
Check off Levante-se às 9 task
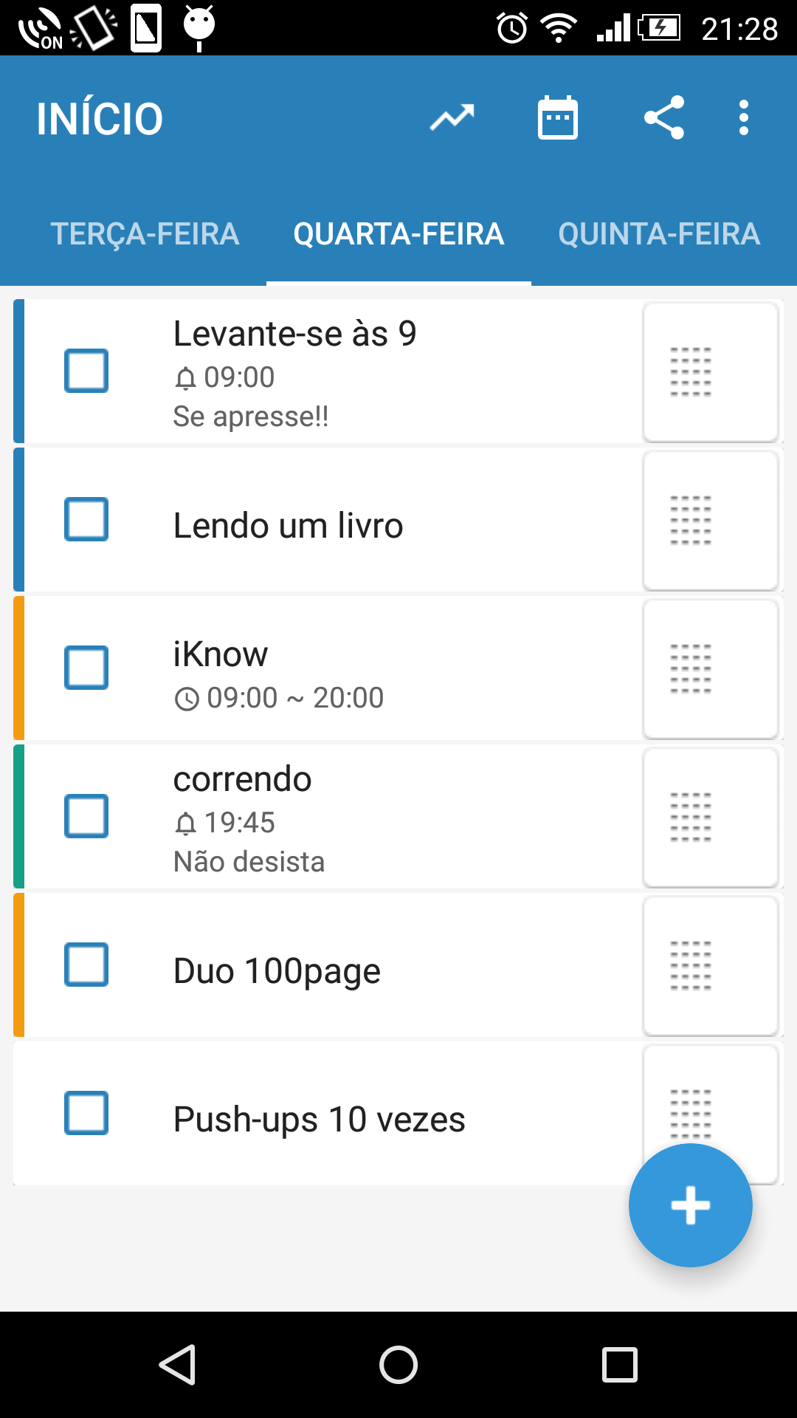(x=86, y=371)
